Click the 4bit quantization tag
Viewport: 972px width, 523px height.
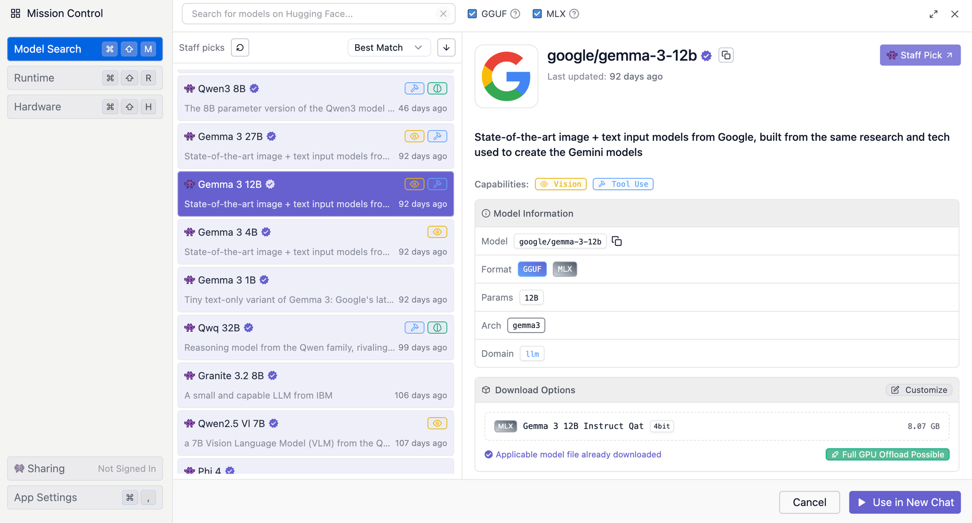[x=661, y=426]
